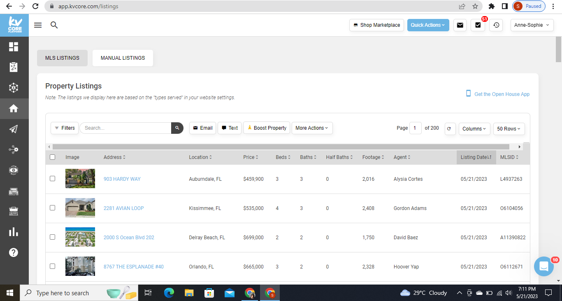Open the chat support bubble

[x=544, y=266]
